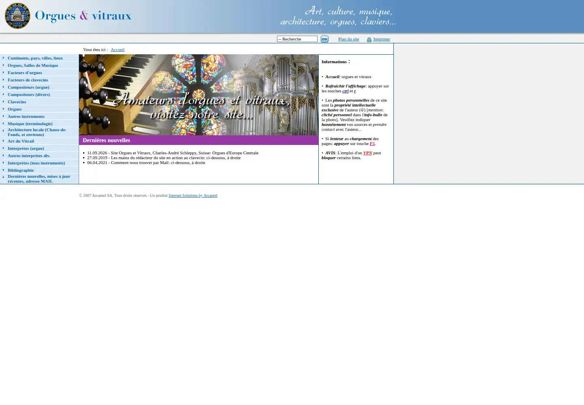Viewport: 584px width, 405px height.
Task: Click the arrow beside Interprètes (orgue)
Action: click(x=3, y=148)
